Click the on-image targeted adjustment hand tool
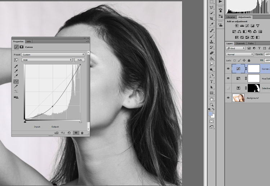Image resolution: width=270 pixels, height=186 pixels. tap(16, 60)
